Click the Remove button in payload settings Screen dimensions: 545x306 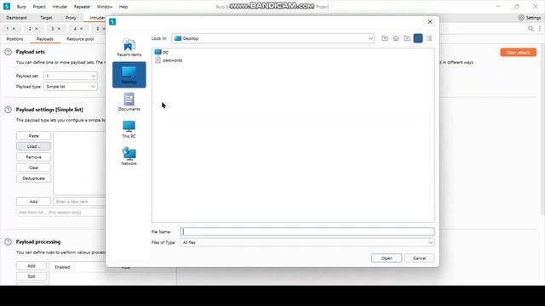click(34, 157)
